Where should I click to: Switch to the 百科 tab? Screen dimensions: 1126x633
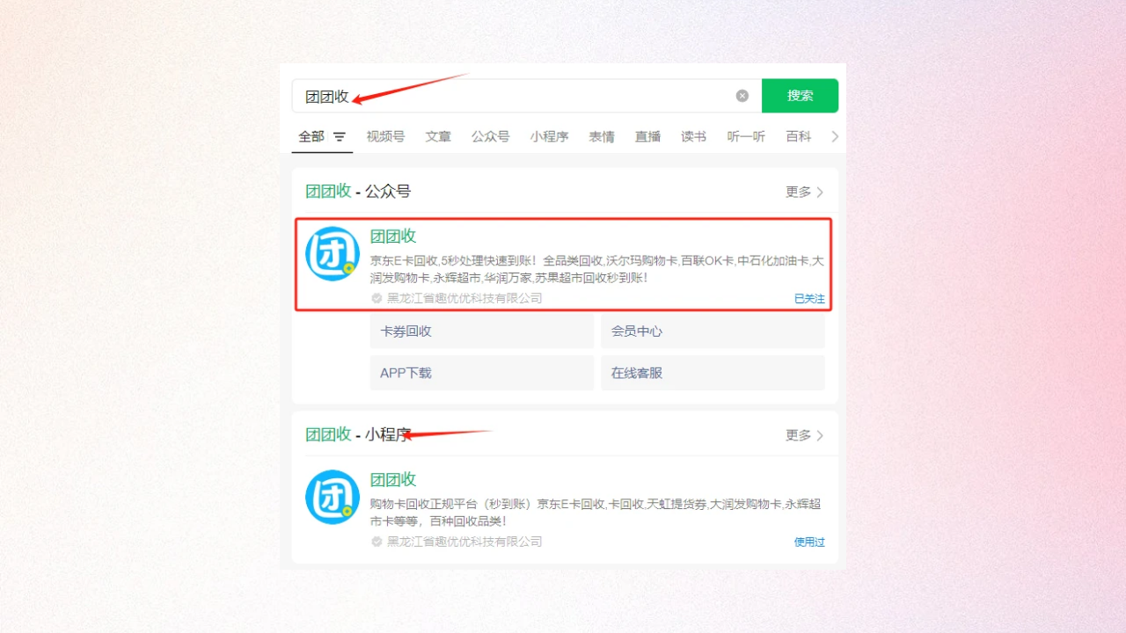pos(799,136)
